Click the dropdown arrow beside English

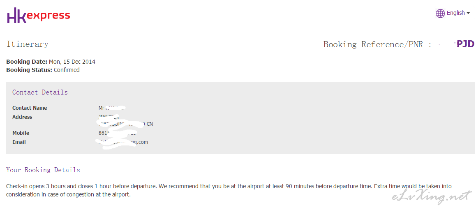click(x=468, y=13)
